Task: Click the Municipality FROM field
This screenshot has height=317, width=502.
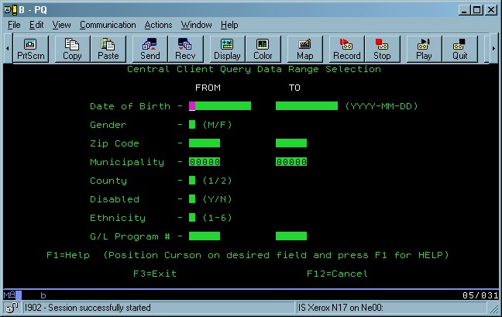Action: 205,162
